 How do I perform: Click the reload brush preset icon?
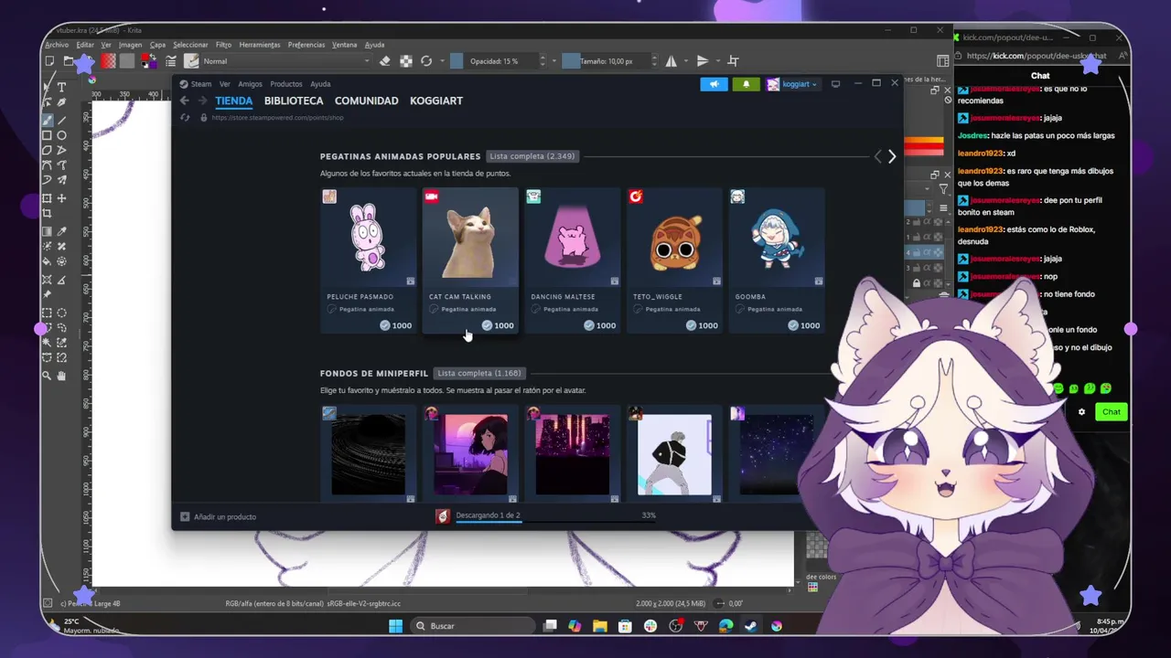pos(426,61)
